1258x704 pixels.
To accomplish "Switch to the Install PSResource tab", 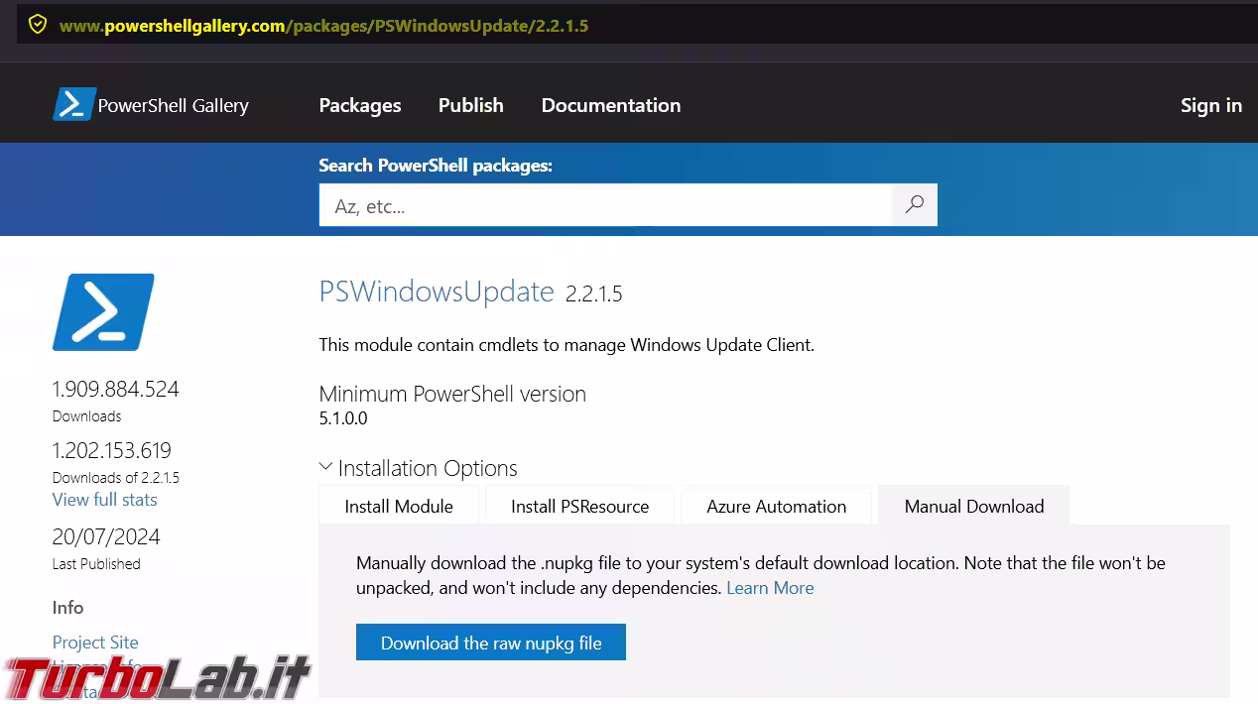I will pos(579,506).
